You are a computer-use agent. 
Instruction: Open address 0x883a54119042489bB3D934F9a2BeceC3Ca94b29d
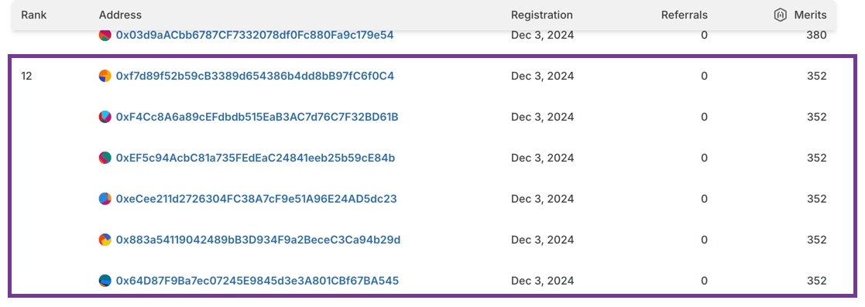(258, 240)
